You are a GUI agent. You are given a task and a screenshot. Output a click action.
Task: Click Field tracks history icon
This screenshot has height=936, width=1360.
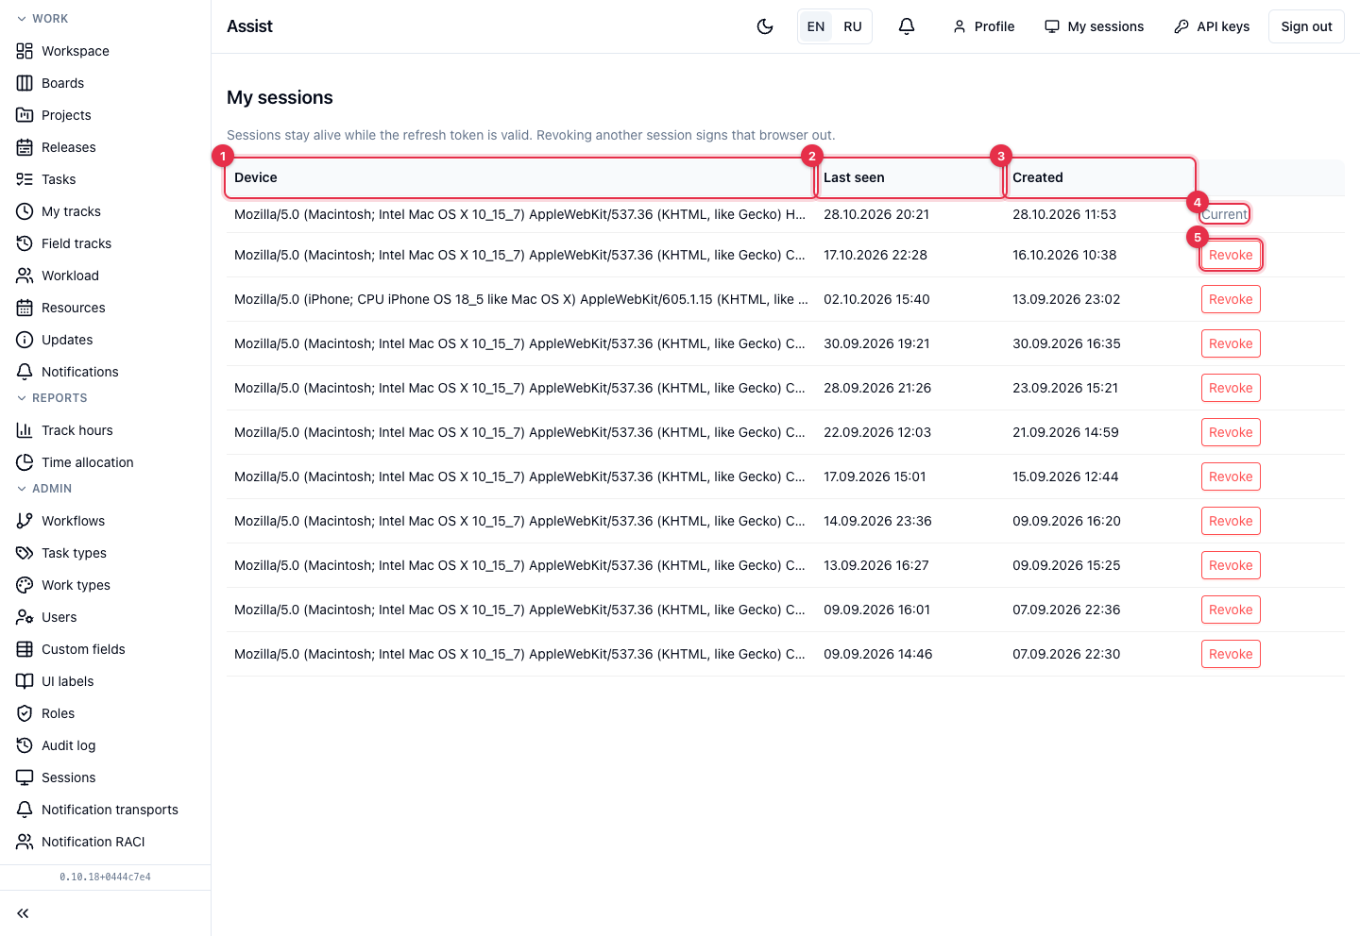(25, 243)
